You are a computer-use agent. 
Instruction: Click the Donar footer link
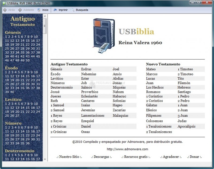pyautogui.click(x=194, y=157)
